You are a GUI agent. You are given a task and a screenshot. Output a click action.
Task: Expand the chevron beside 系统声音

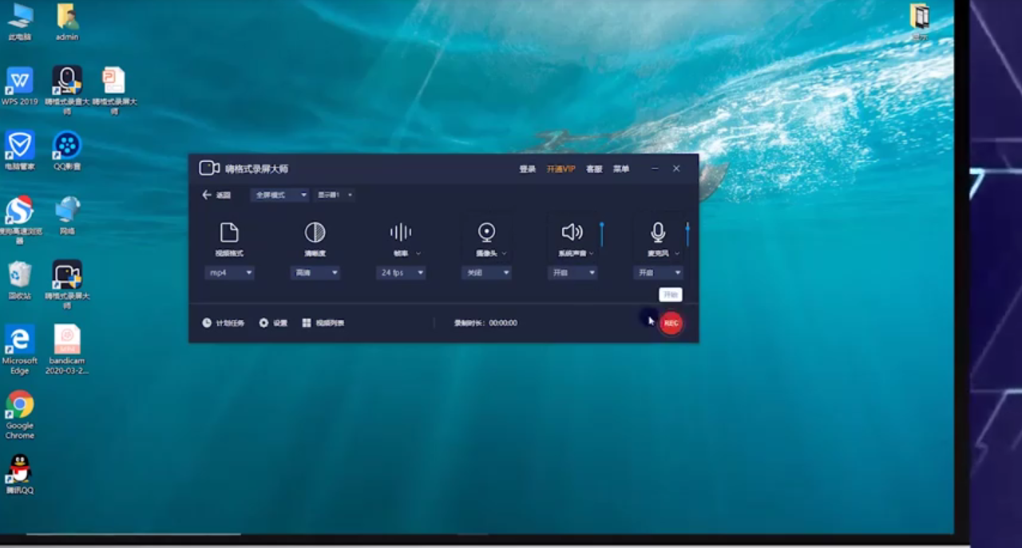(592, 254)
